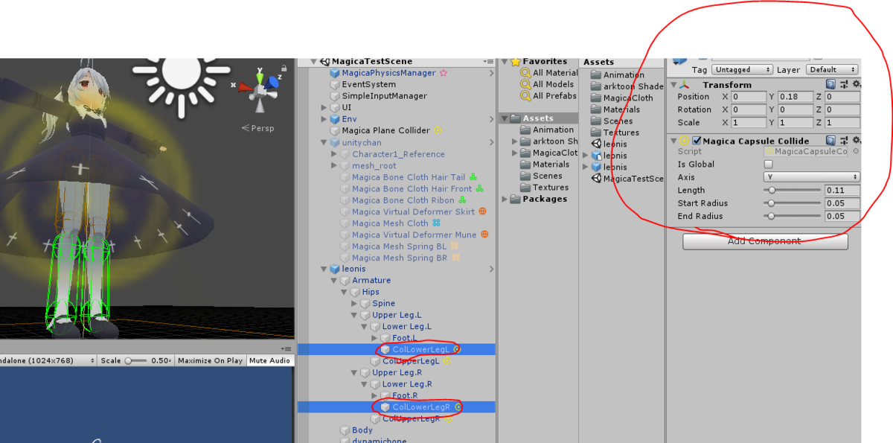Click the orange icon beside Deformer Mune
893x443 pixels.
[484, 235]
